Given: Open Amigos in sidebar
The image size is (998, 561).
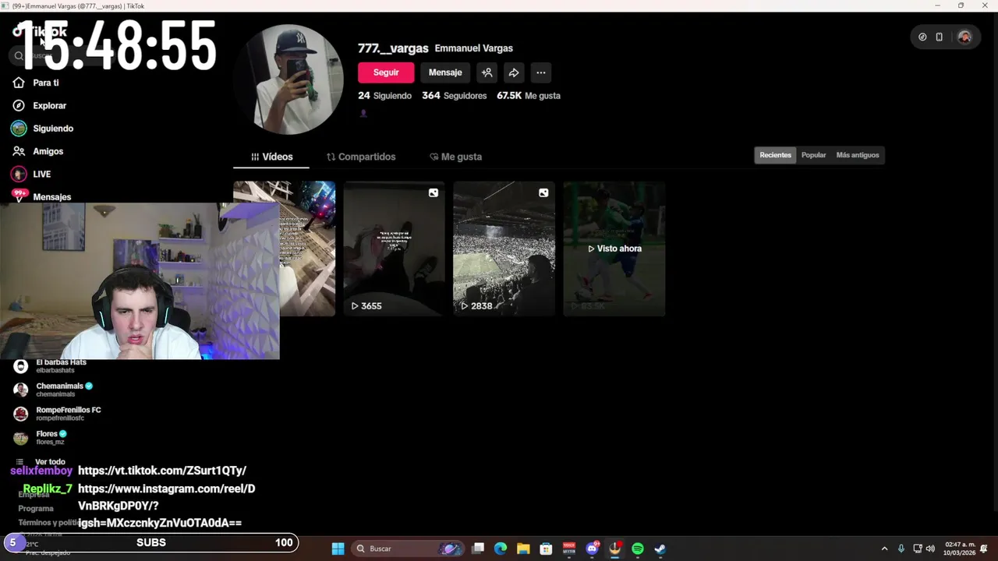Looking at the screenshot, I should (48, 151).
